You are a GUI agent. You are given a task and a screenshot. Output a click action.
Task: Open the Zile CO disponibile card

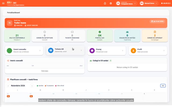pyautogui.click(x=17, y=36)
